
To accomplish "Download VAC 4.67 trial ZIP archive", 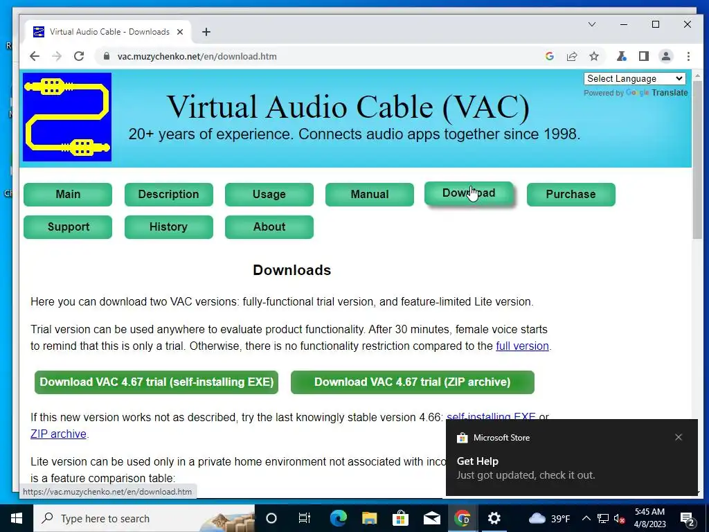I will coord(413,382).
